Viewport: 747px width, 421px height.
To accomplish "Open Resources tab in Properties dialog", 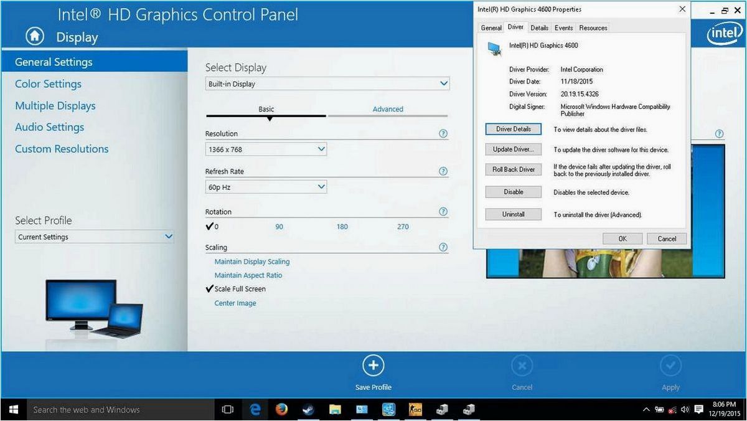I will click(593, 28).
